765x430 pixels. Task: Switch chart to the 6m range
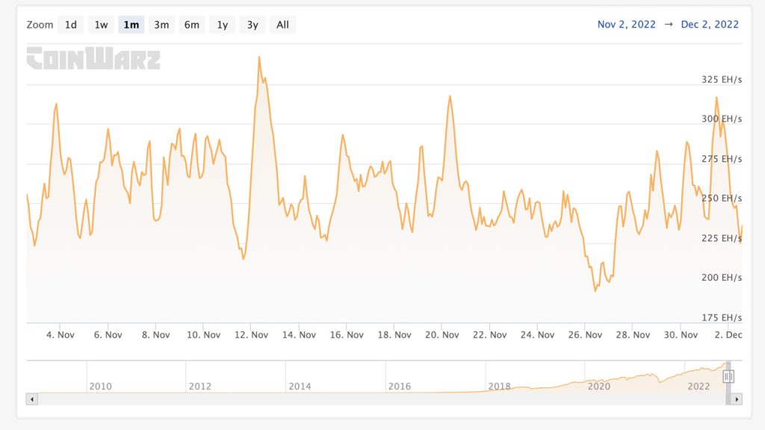coord(192,24)
